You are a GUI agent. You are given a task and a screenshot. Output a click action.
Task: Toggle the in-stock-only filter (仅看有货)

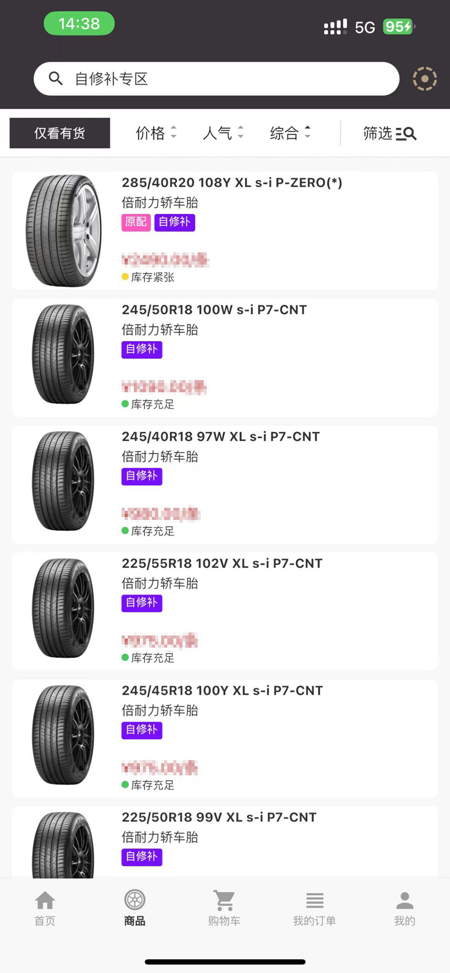[x=60, y=133]
